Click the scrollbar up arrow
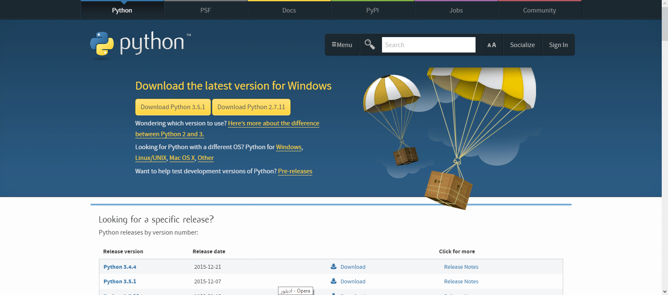The image size is (668, 295). [x=665, y=3]
